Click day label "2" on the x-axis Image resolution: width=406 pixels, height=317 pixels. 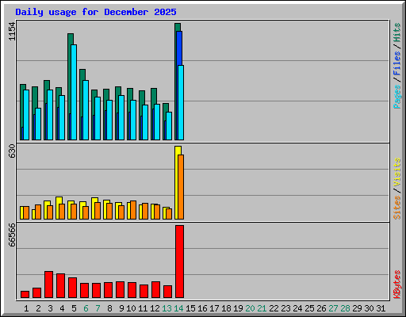[x=38, y=308]
